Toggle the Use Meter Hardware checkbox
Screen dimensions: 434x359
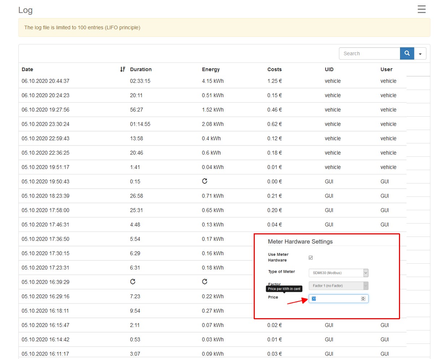click(310, 258)
